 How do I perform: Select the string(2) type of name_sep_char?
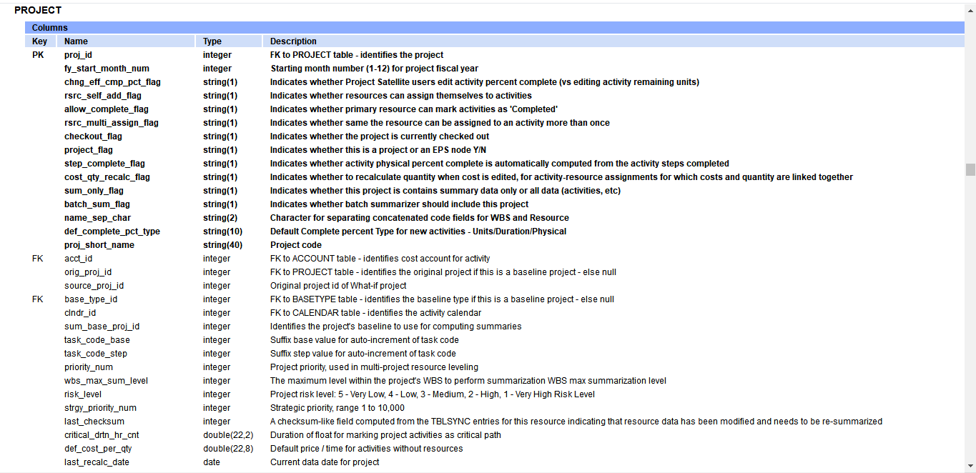[x=220, y=218]
